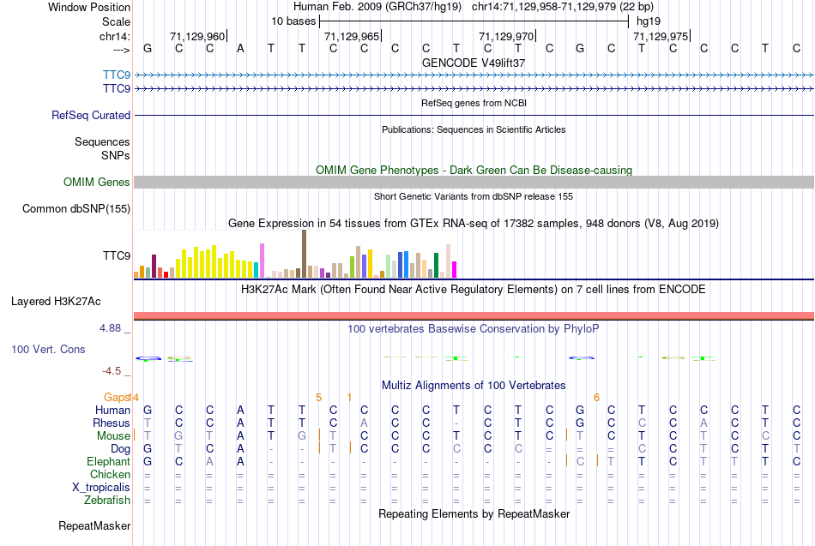
Task: Click Multiz Alignments of 100 Vertebrates title
Action: [474, 385]
